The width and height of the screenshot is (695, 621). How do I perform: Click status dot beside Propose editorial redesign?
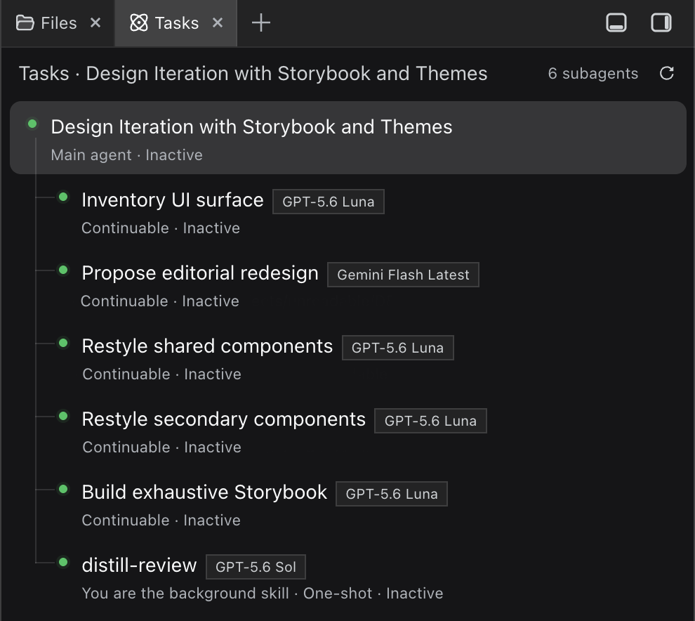tap(63, 270)
